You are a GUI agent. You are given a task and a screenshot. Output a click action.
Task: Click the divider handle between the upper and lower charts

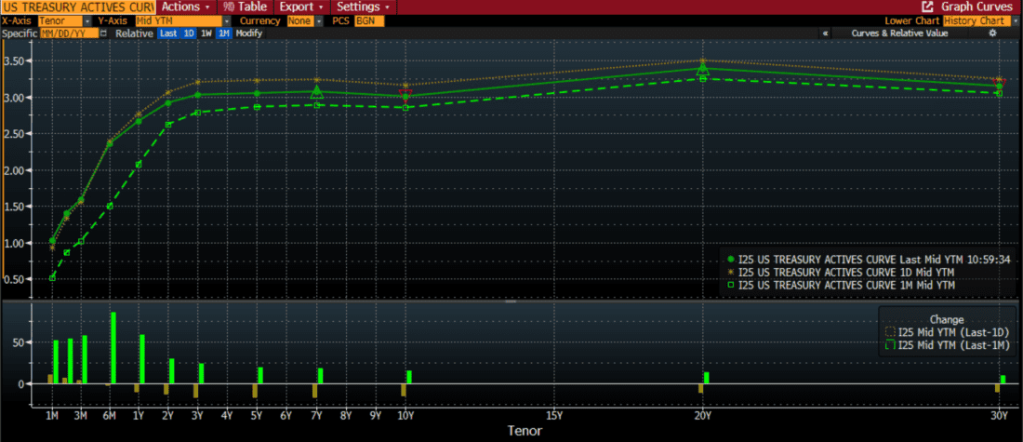tap(511, 301)
